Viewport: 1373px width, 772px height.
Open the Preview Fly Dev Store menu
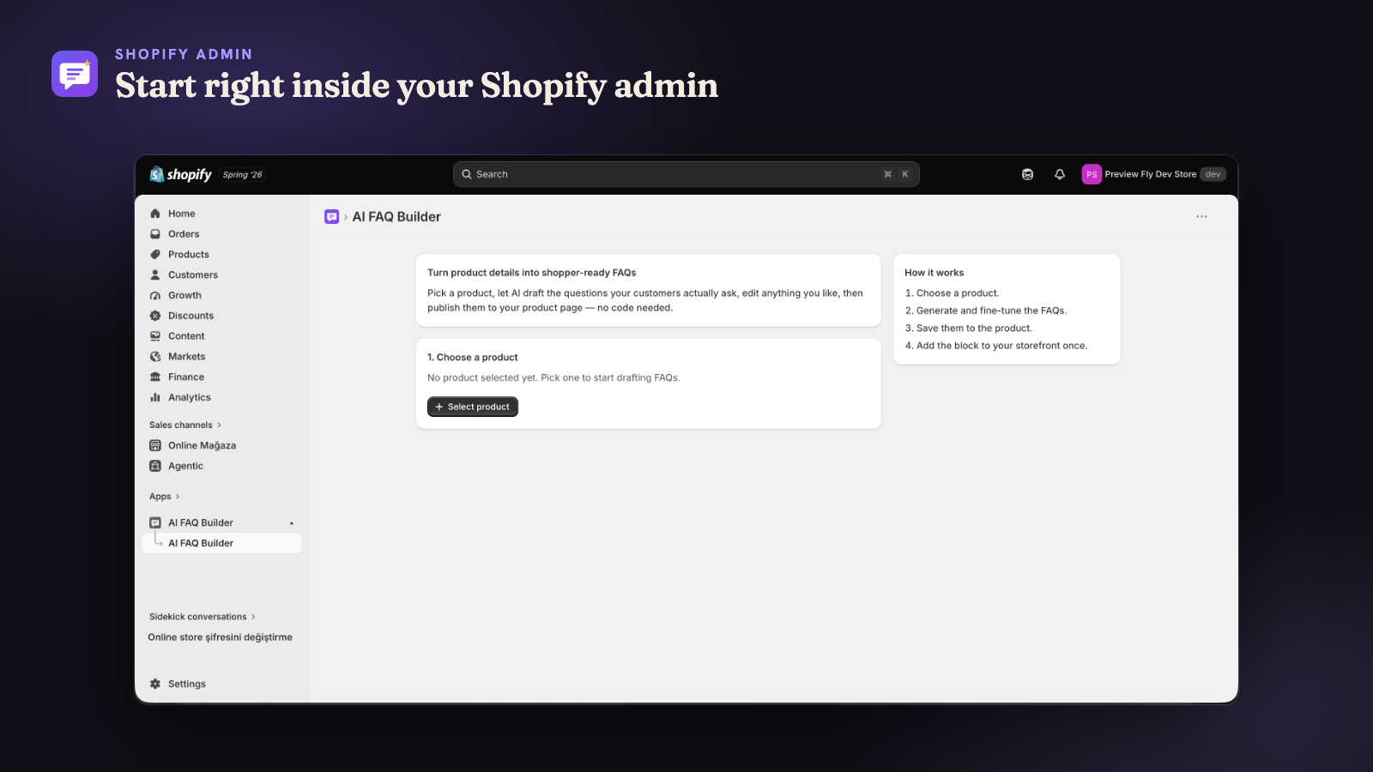point(1154,174)
